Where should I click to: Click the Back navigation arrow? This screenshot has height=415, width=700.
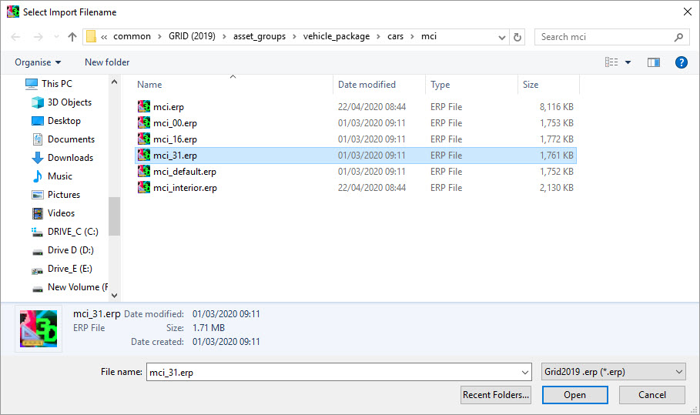[x=15, y=37]
